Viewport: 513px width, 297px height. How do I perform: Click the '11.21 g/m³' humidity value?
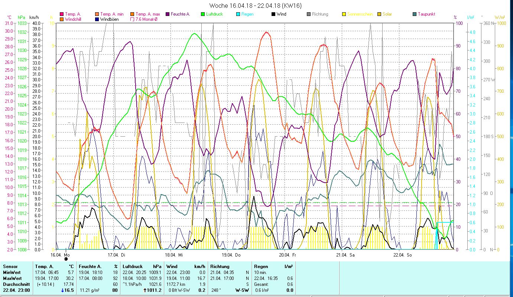tap(90, 290)
